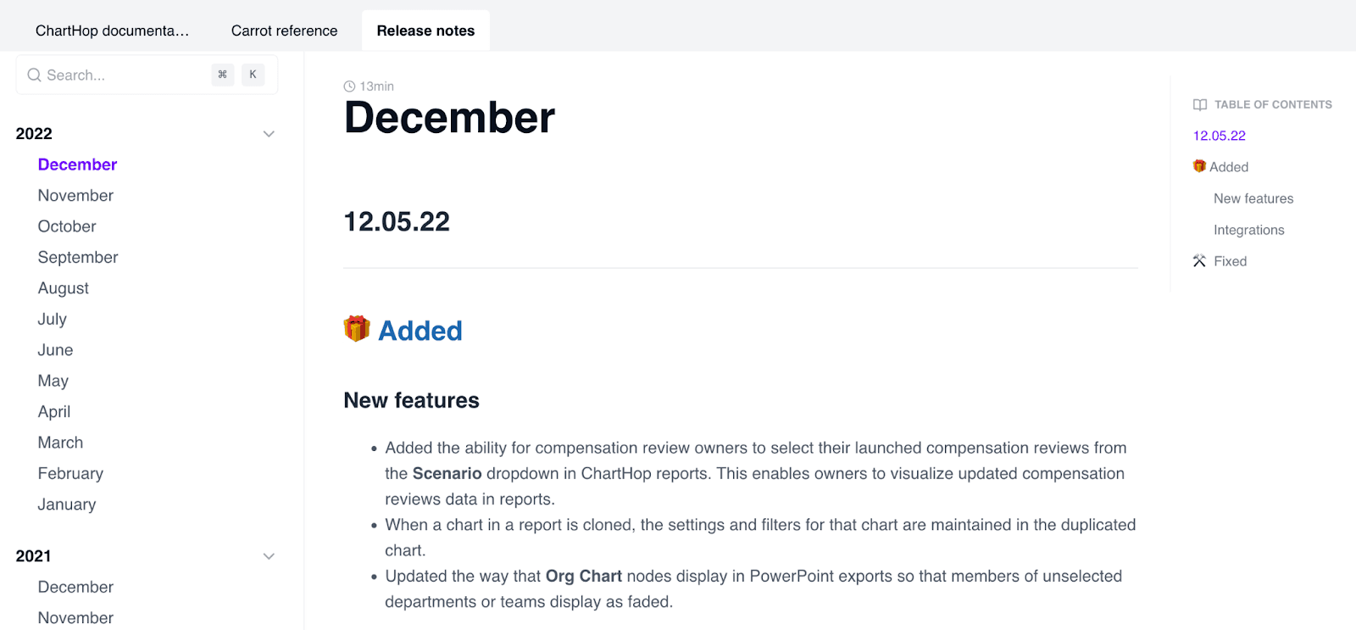The height and width of the screenshot is (630, 1356).
Task: Collapse the 2022 section chevron
Action: 269,134
